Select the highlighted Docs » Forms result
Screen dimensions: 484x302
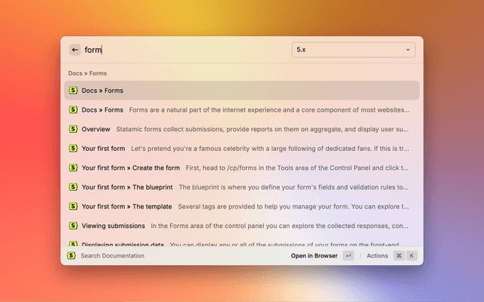241,91
